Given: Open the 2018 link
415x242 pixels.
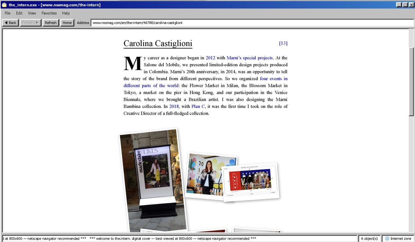Looking at the screenshot, I should [174, 106].
